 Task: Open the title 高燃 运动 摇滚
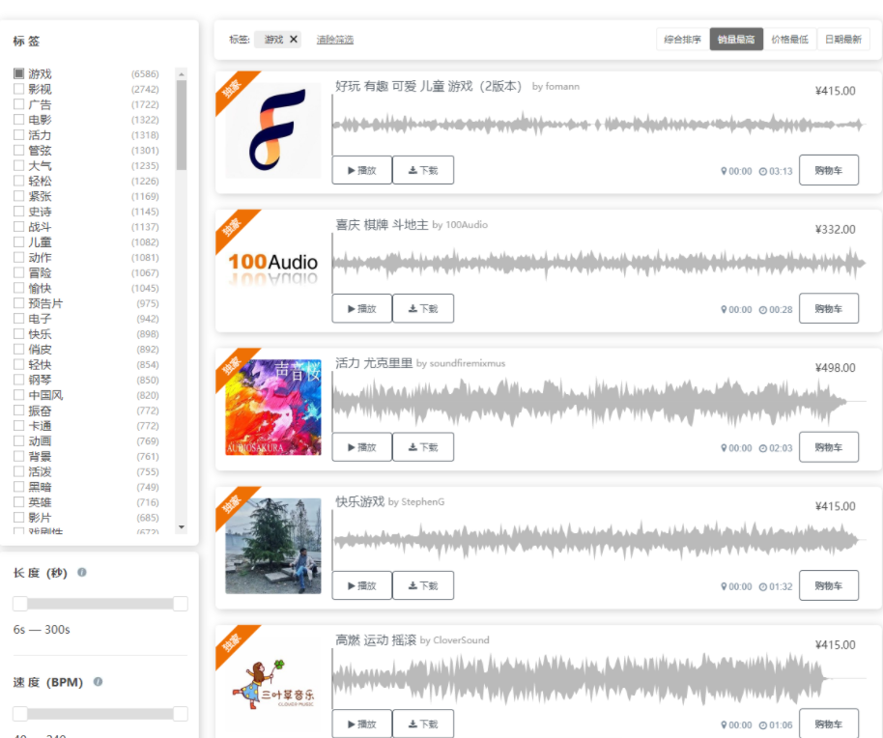tap(376, 640)
